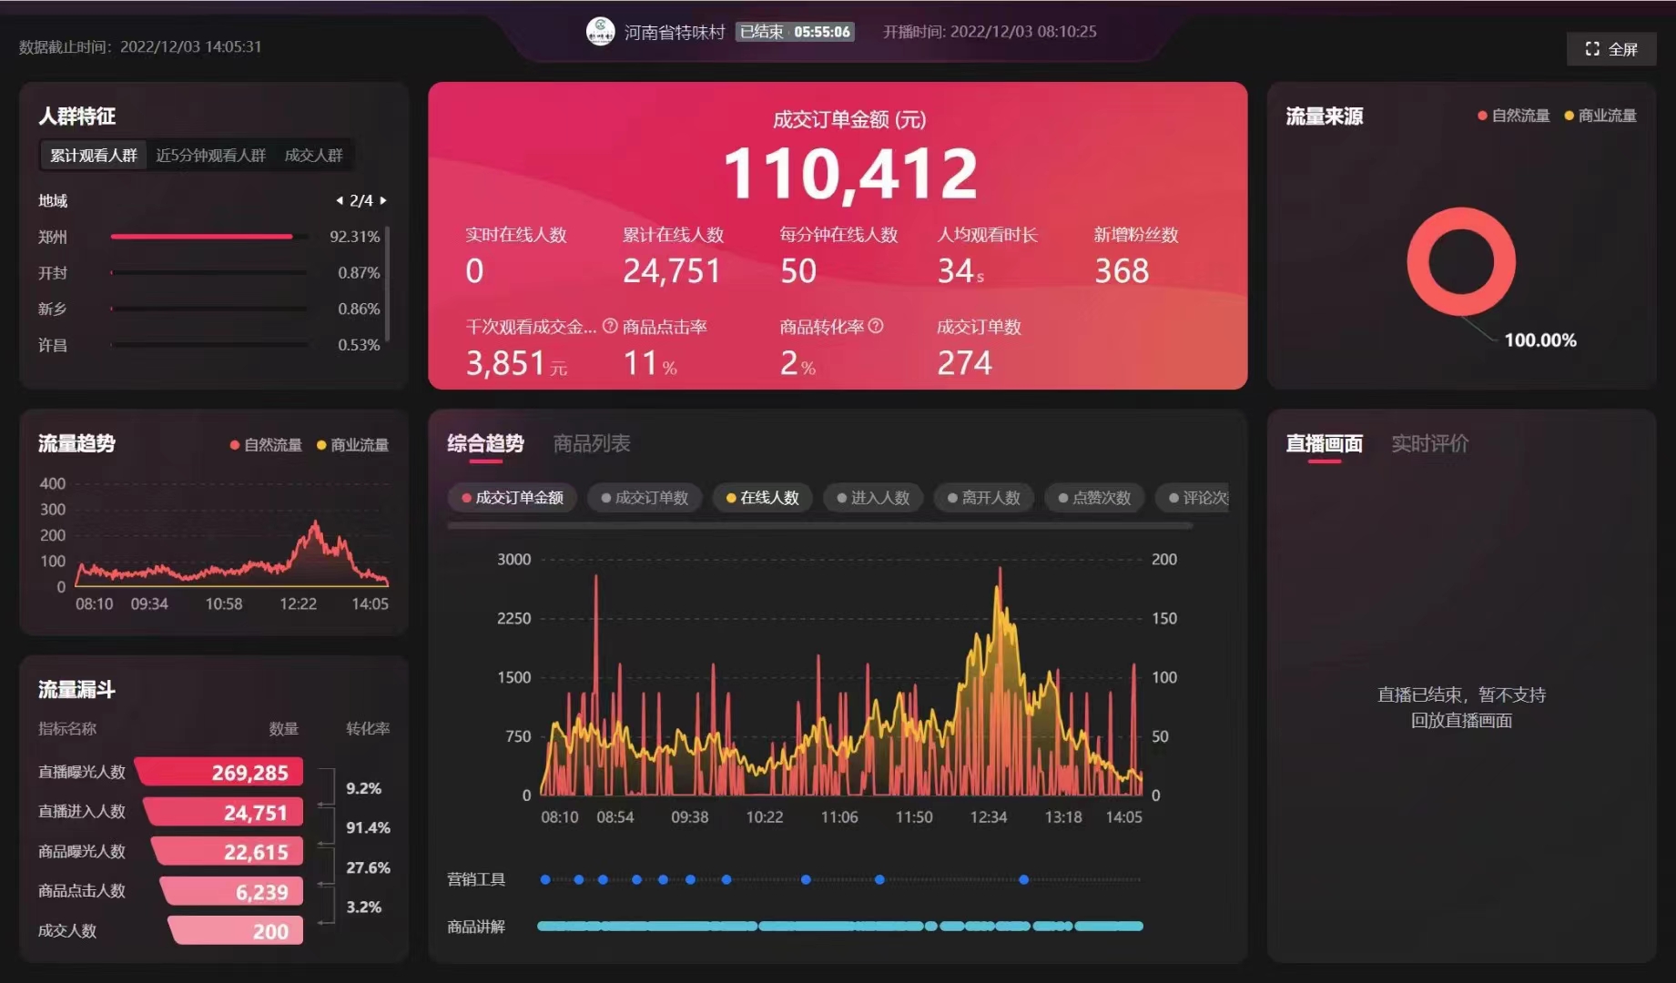1676x983 pixels.
Task: Toggle the 进入人数 series chip
Action: click(x=873, y=498)
